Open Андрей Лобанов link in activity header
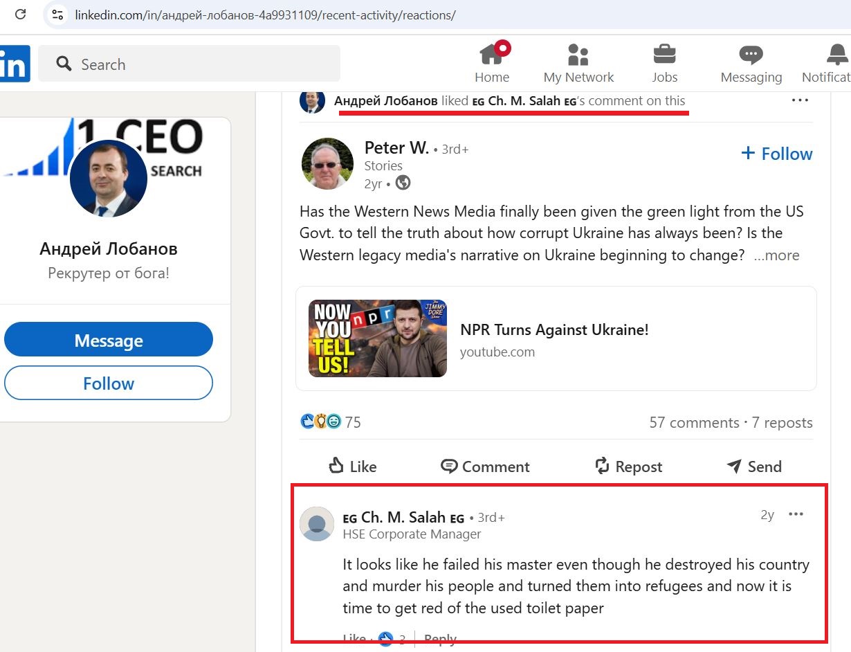This screenshot has height=652, width=851. (385, 100)
